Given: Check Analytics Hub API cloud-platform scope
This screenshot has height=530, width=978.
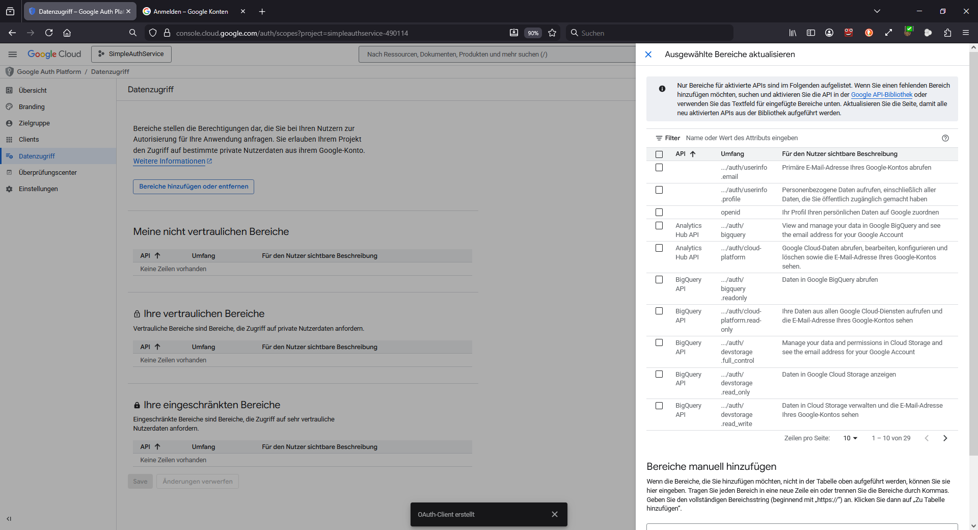Looking at the screenshot, I should 659,248.
